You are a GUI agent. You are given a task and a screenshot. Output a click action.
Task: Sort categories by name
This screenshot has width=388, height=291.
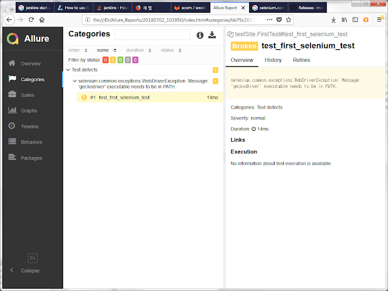107,50
